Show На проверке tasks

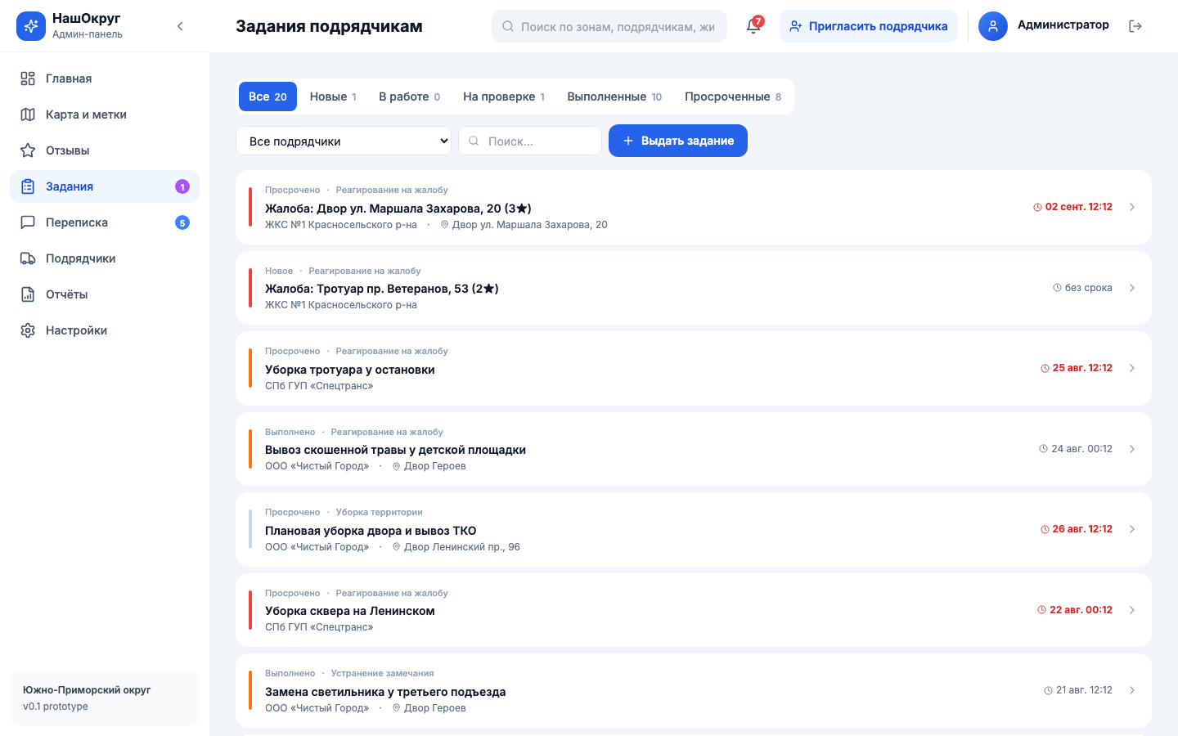[504, 96]
